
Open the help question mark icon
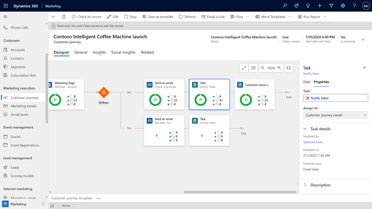(x=354, y=6)
